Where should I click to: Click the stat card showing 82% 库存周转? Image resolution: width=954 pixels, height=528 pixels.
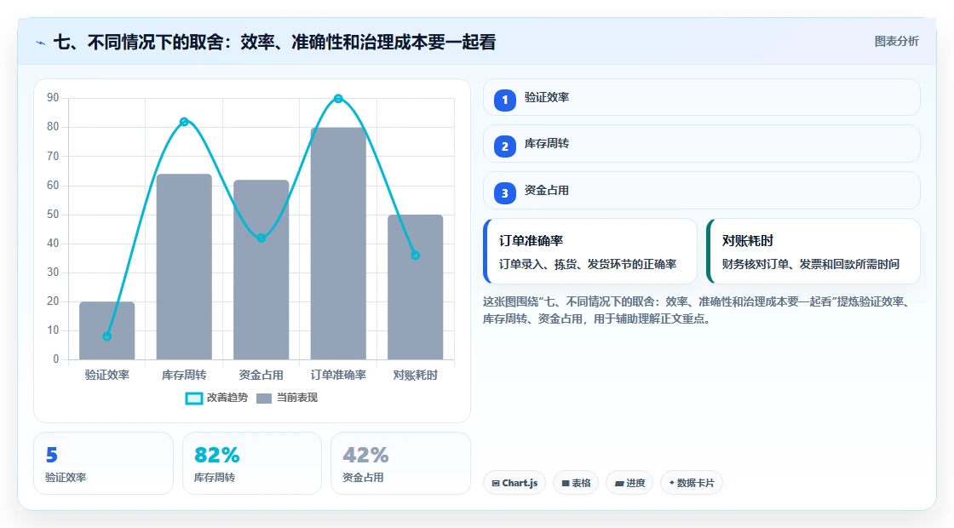252,463
